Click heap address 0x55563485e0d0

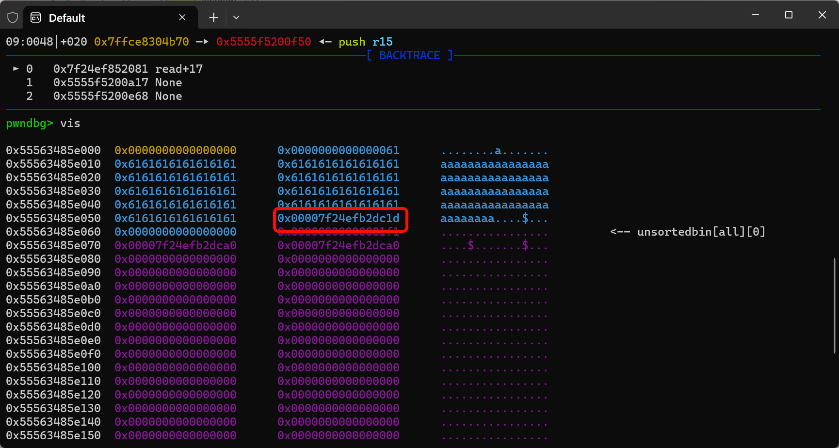[x=53, y=327]
